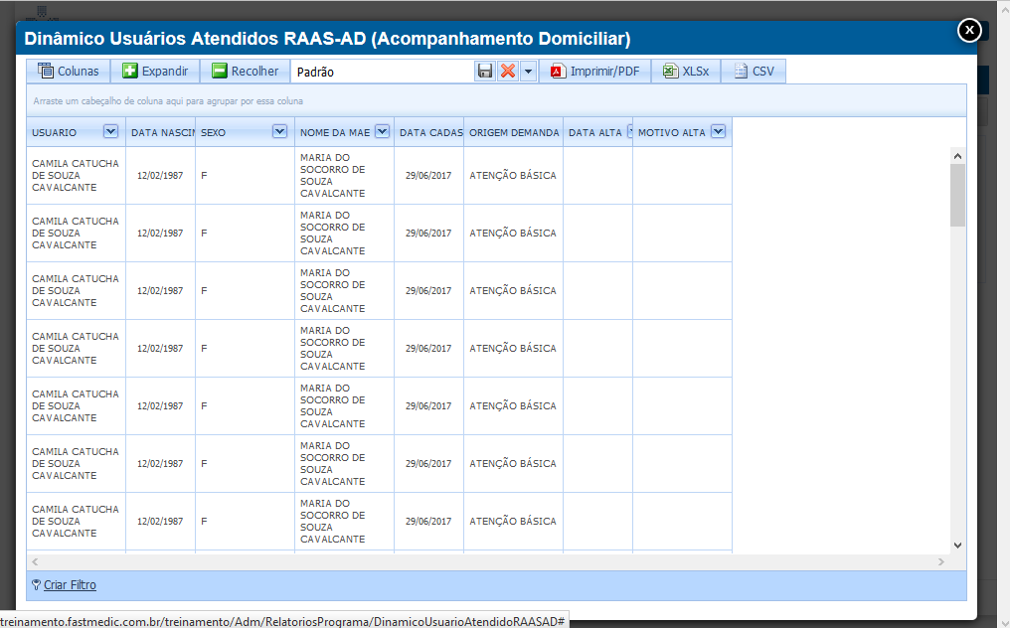1010x628 pixels.
Task: Select first row 29/06/2017 registration date
Action: click(429, 175)
